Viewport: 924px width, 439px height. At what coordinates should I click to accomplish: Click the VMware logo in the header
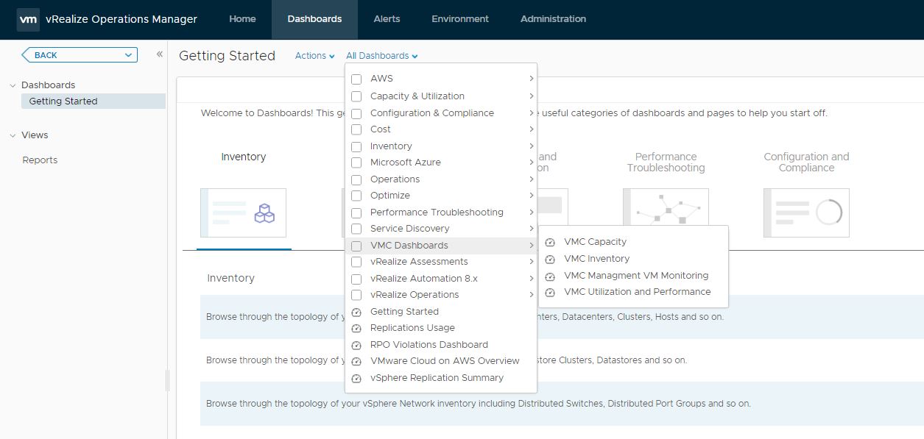[x=29, y=19]
